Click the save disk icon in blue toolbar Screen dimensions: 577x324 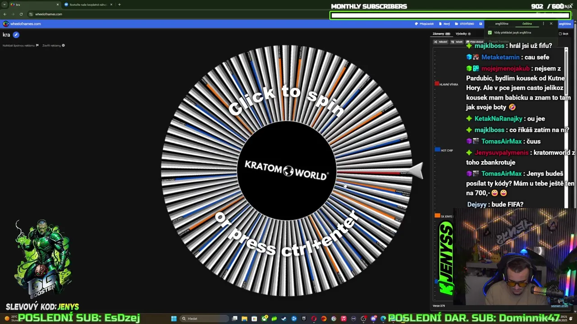click(481, 24)
